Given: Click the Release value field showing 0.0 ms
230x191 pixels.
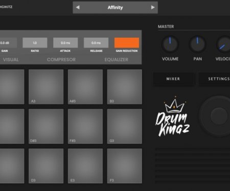Looking at the screenshot, I should tap(96, 43).
